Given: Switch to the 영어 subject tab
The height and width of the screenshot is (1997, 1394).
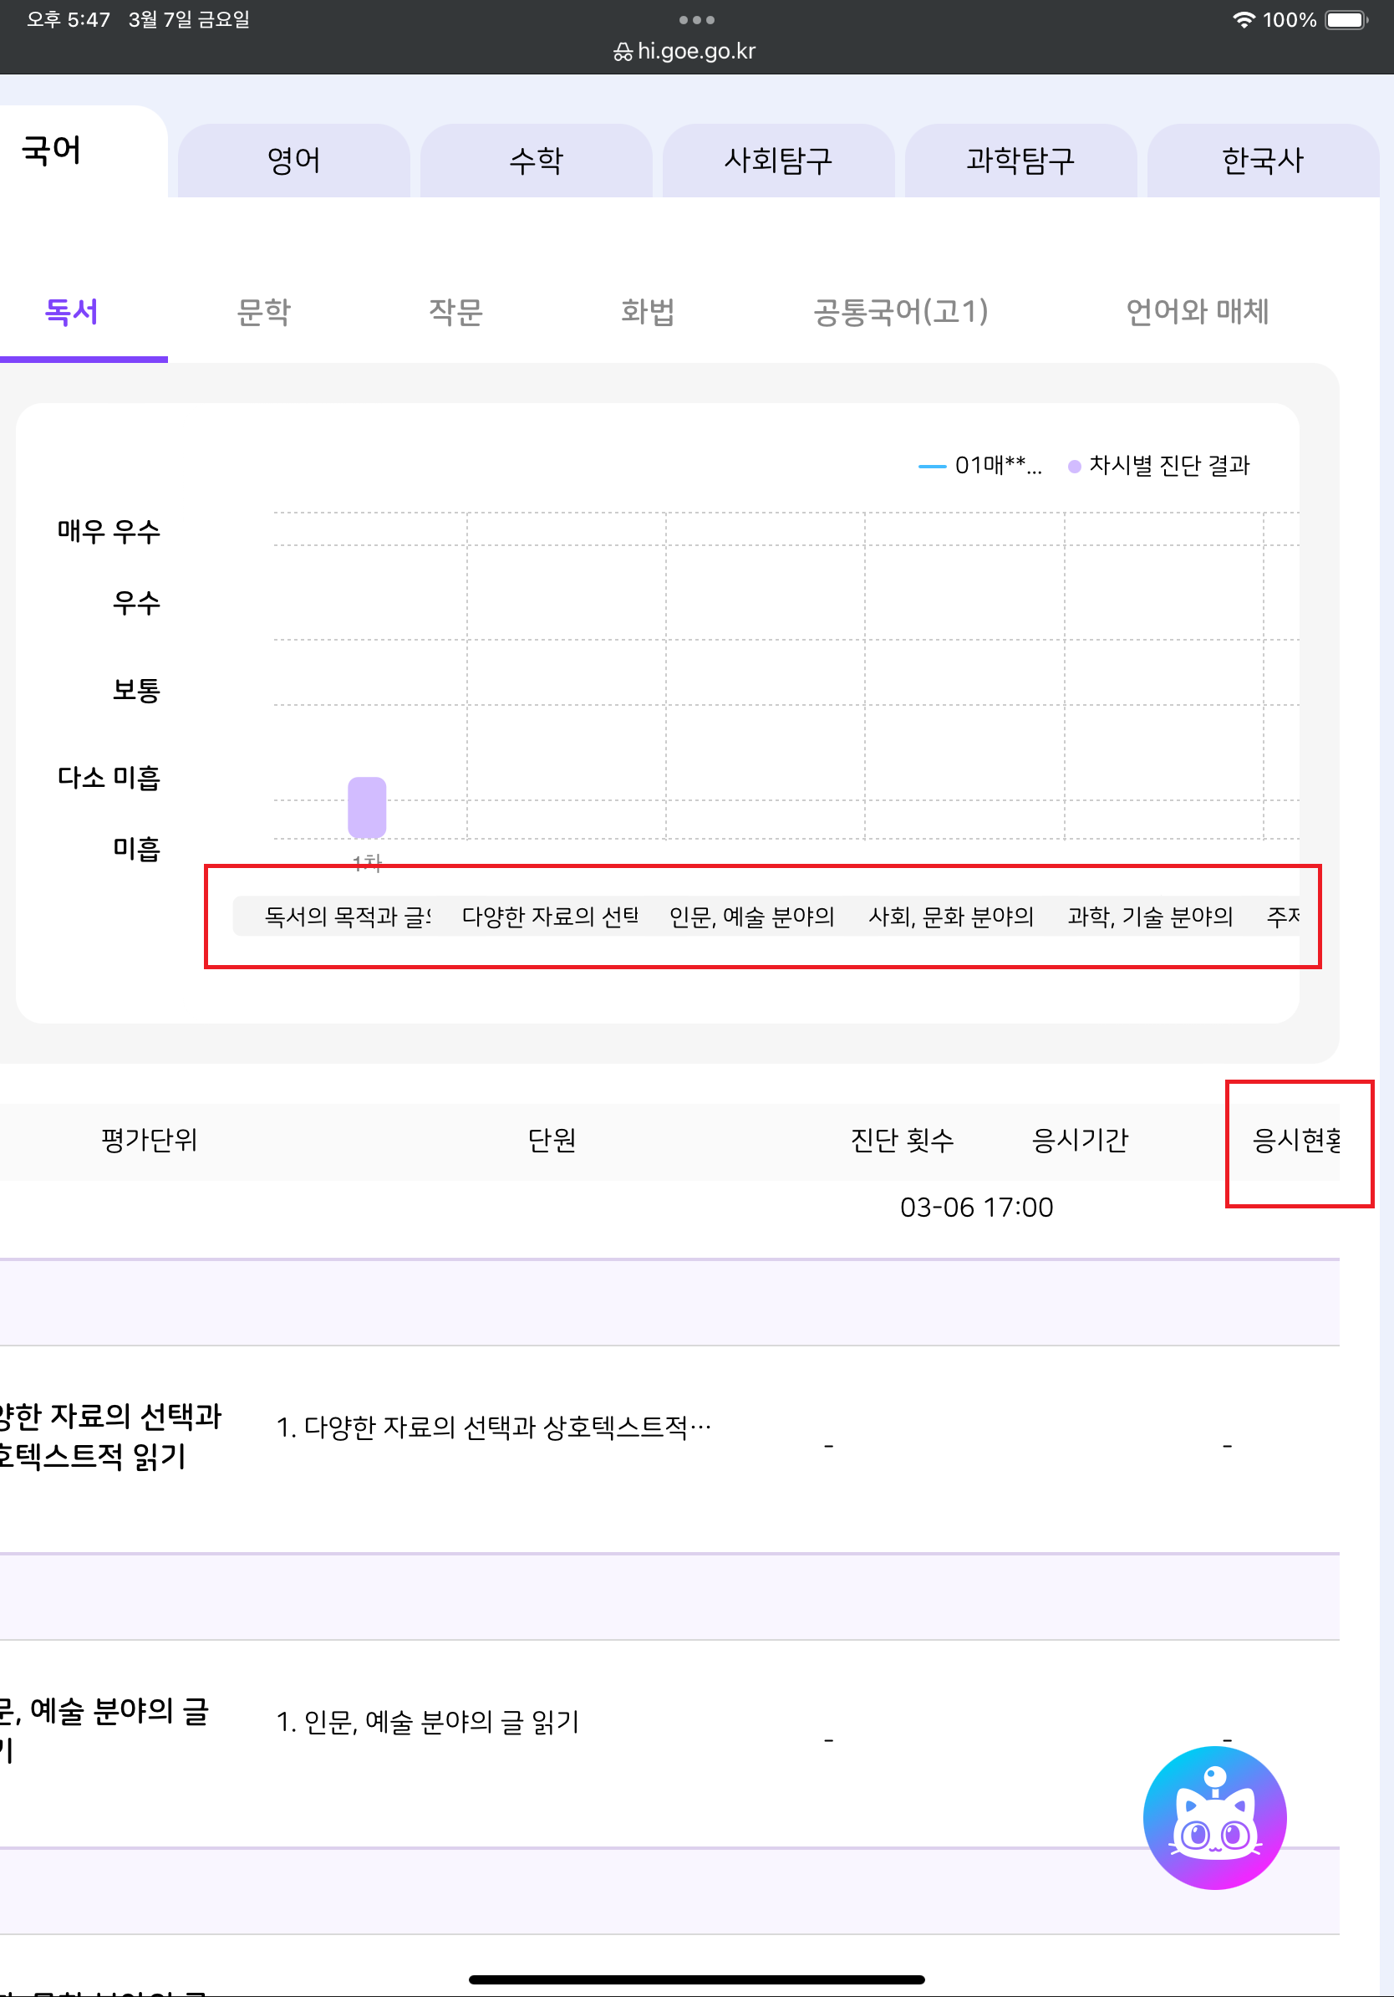Looking at the screenshot, I should click(x=293, y=161).
